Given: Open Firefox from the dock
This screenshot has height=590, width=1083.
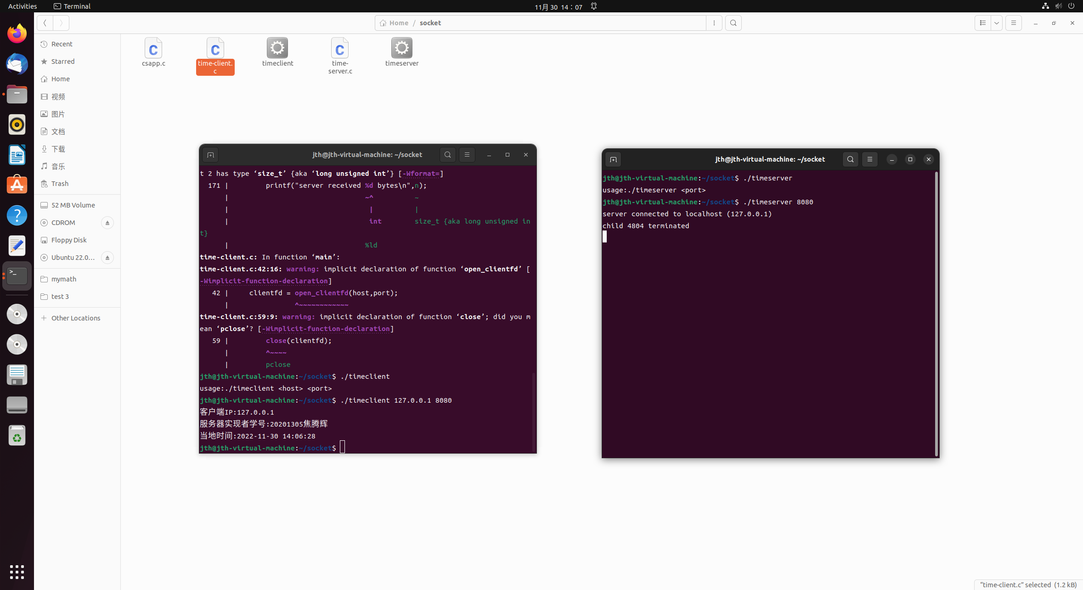Looking at the screenshot, I should pos(17,34).
